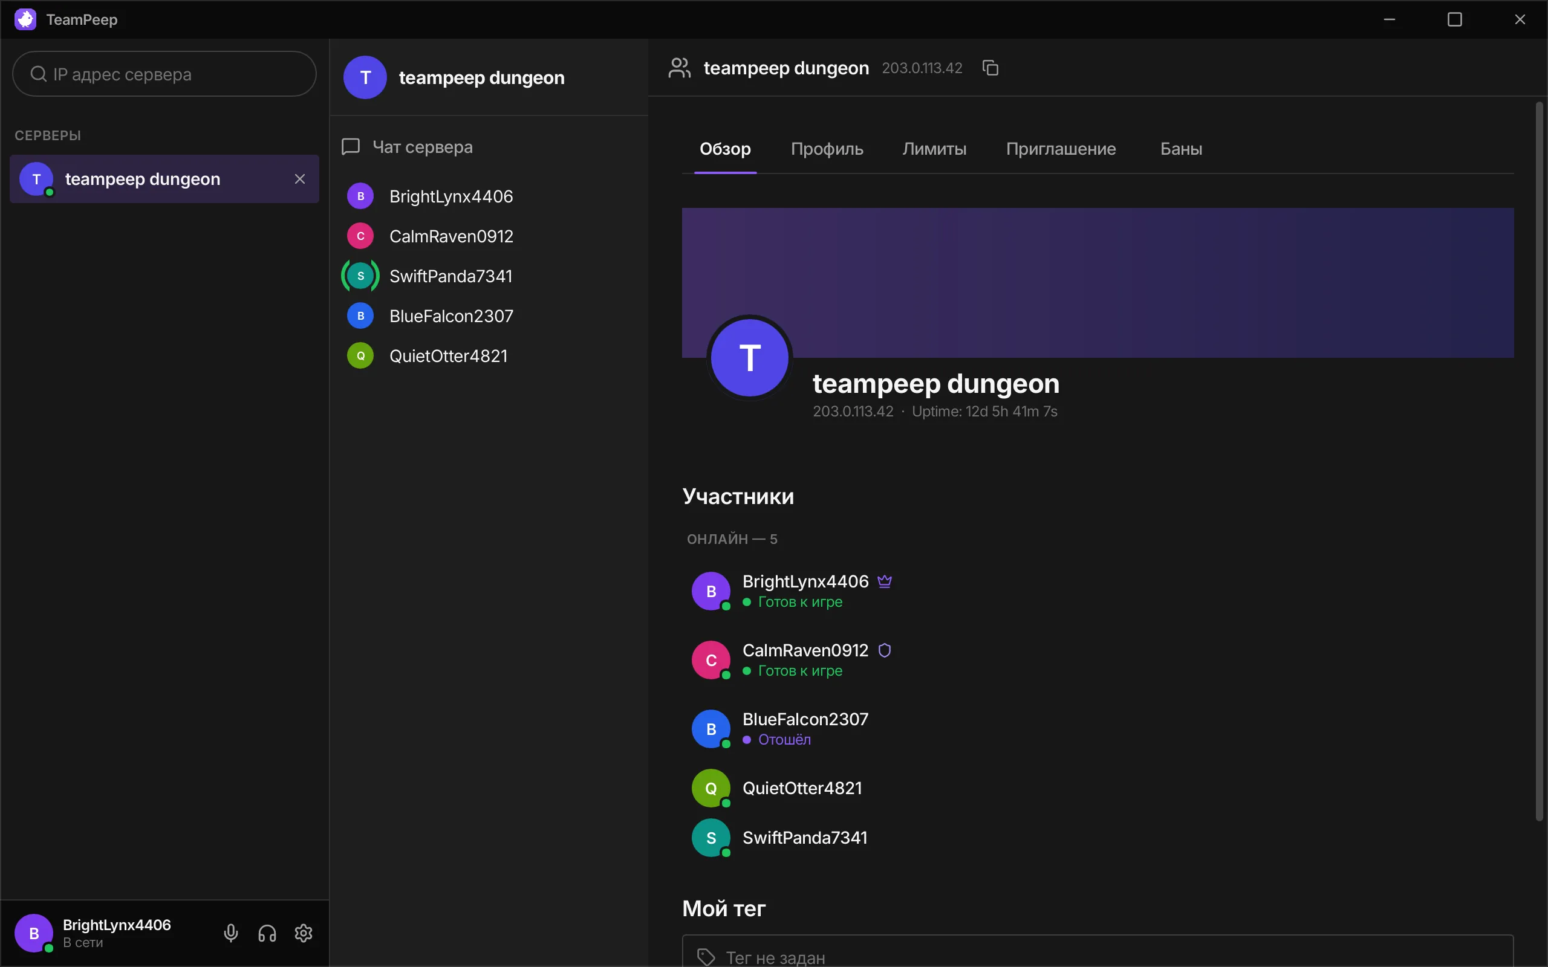The image size is (1548, 967).
Task: Click the search icon in the IP field
Action: tap(38, 74)
